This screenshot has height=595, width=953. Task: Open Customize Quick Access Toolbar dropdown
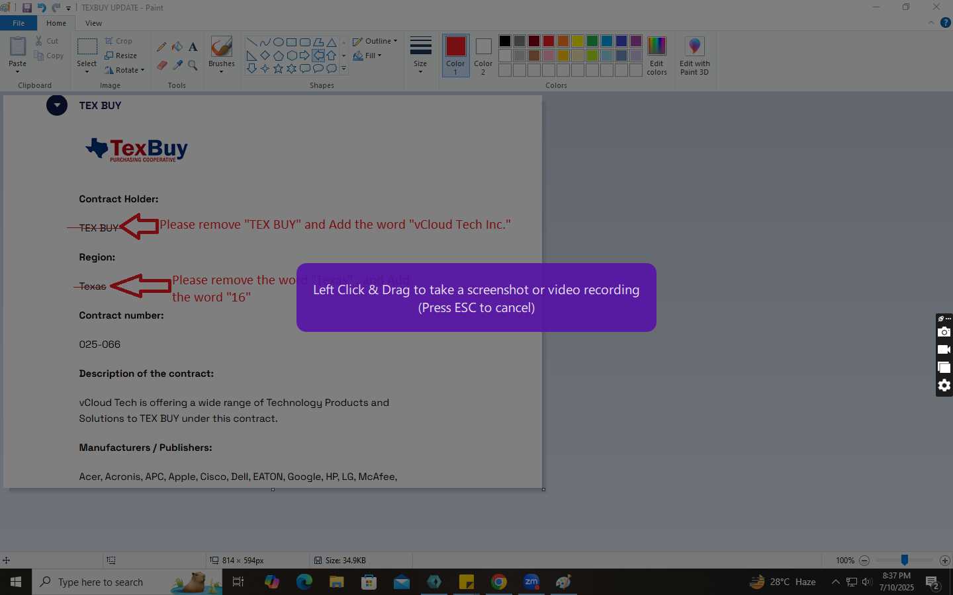(x=69, y=9)
